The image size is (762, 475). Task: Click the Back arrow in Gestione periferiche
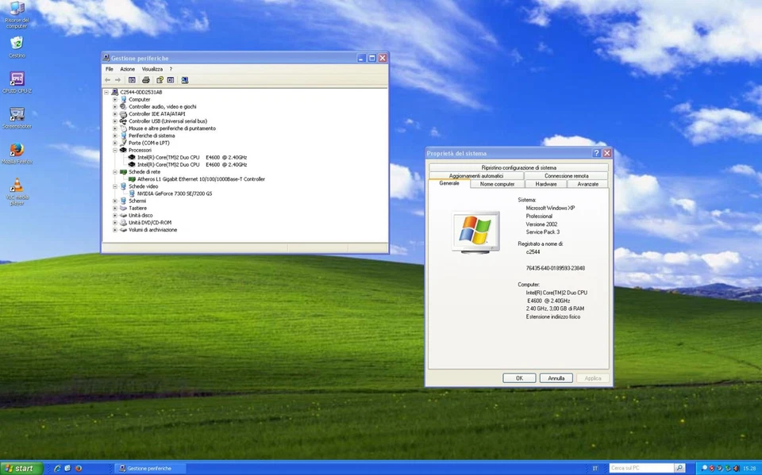tap(107, 79)
